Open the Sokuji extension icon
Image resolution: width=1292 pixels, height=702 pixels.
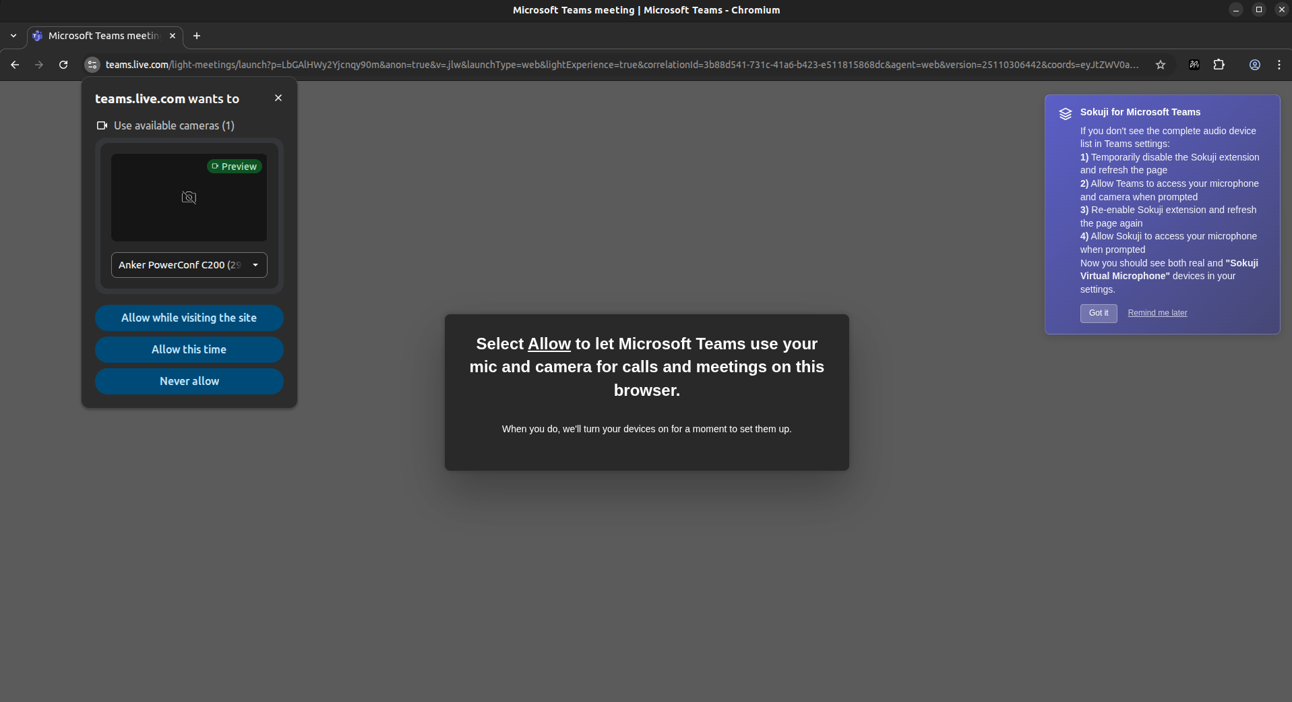[x=1194, y=65]
